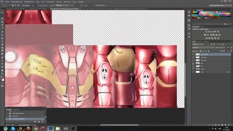233x131 pixels.
Task: Create new snapshot in History panel
Action: [39, 122]
